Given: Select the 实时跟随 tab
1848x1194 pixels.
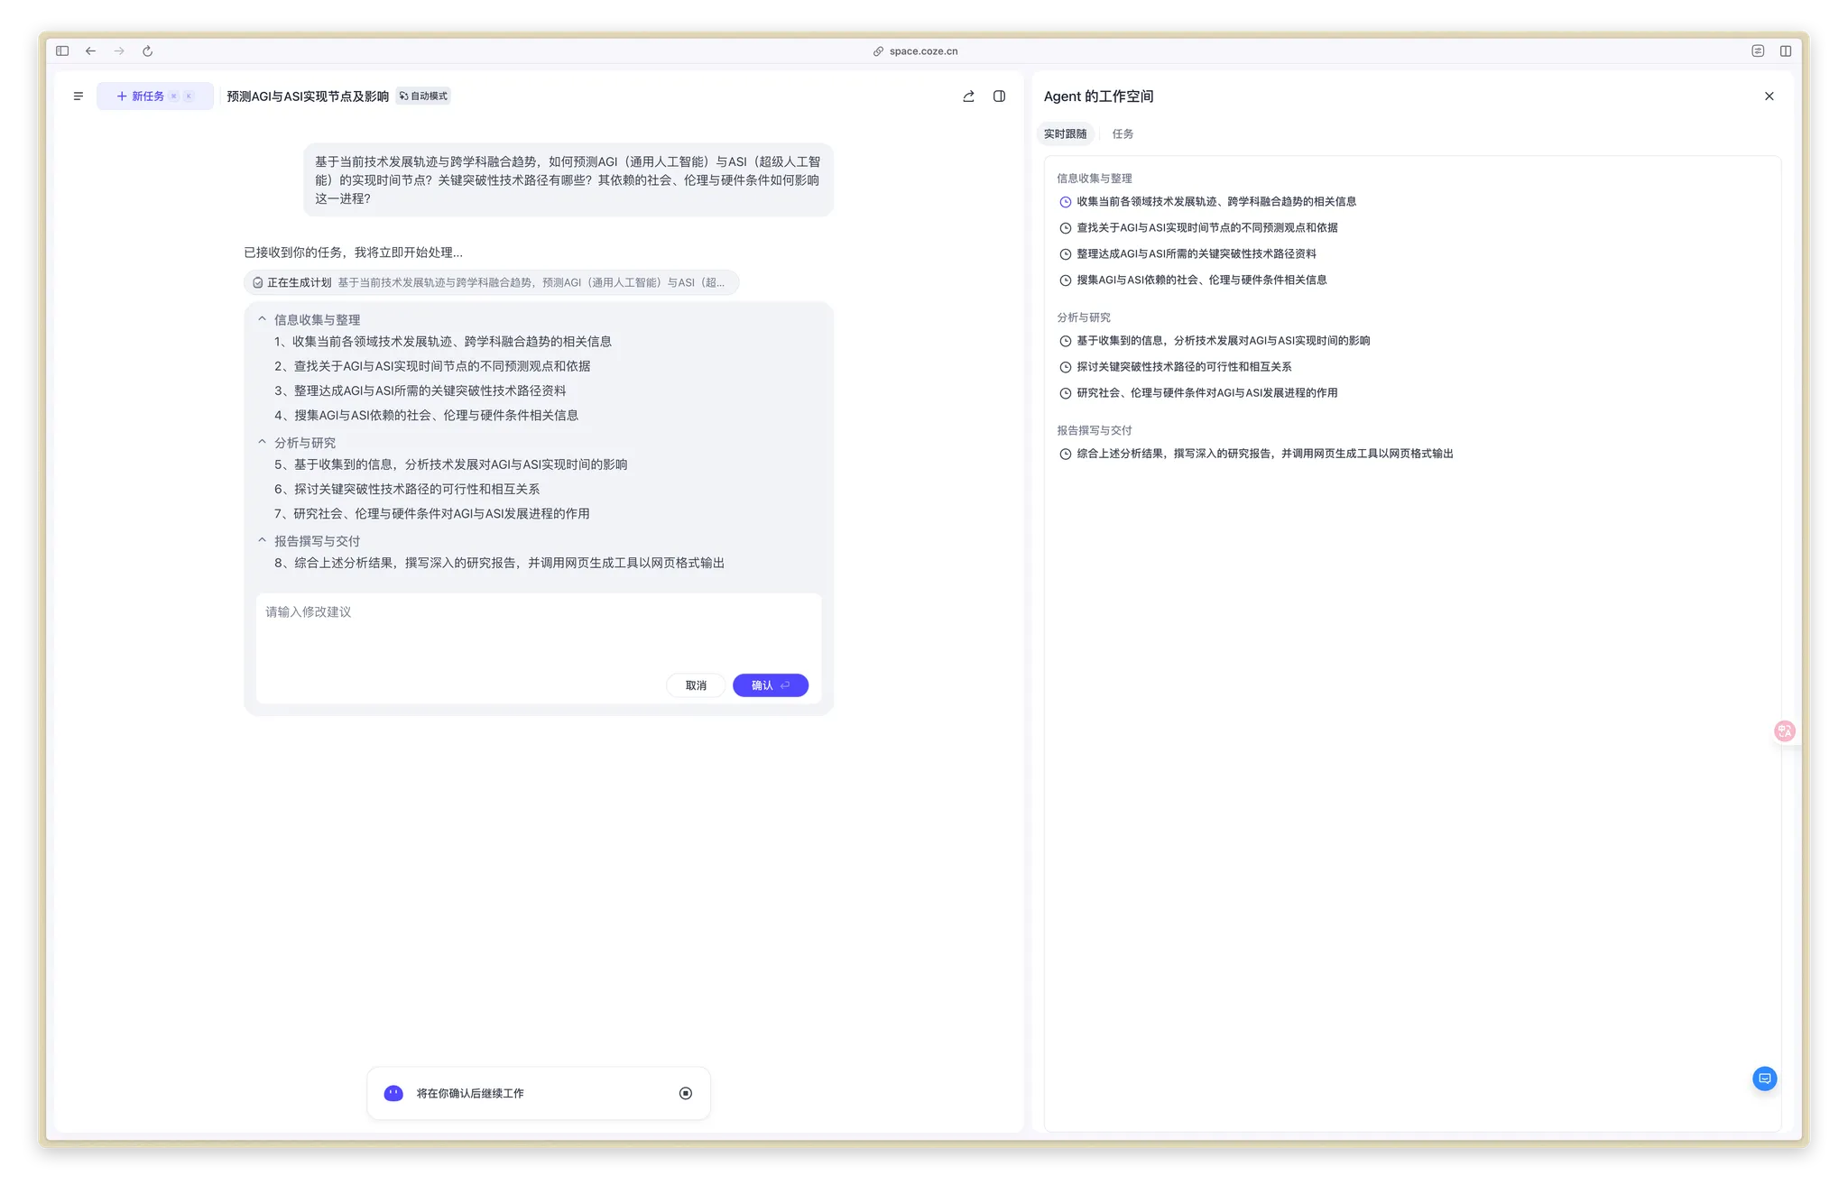Looking at the screenshot, I should click(1065, 134).
